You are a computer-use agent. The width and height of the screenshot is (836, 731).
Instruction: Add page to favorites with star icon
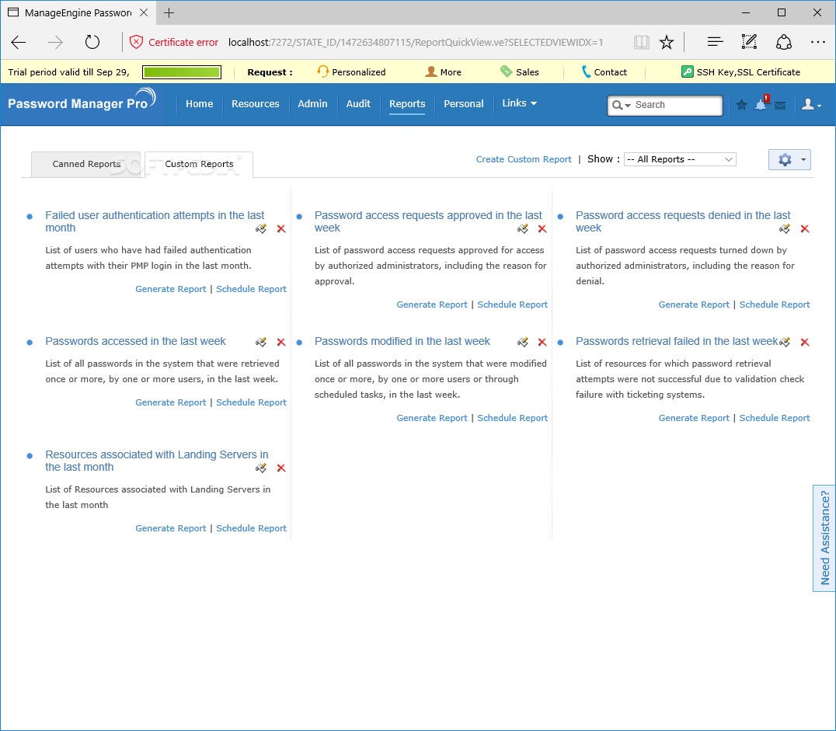click(x=667, y=42)
